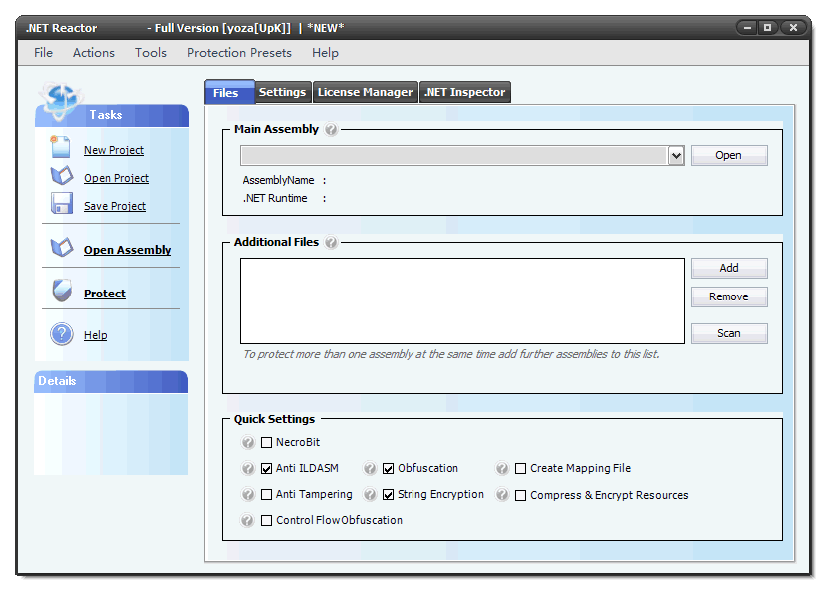Click help icon beside NecroBit

[248, 443]
